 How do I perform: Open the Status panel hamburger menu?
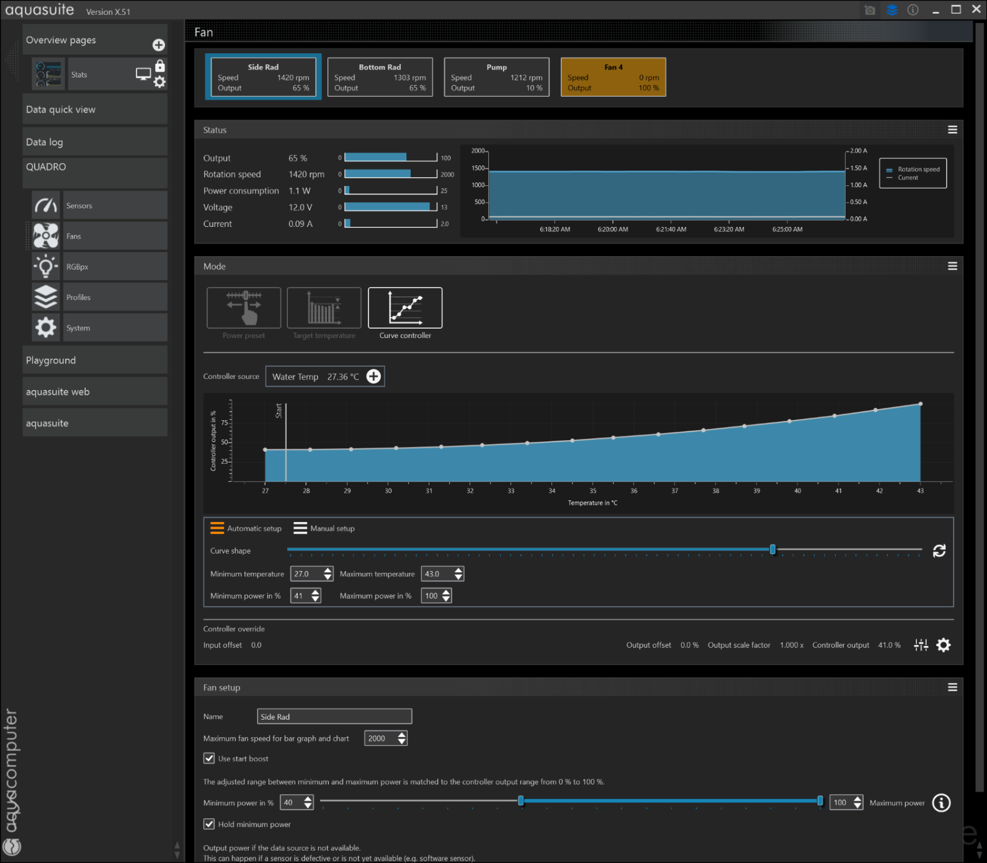[x=952, y=130]
